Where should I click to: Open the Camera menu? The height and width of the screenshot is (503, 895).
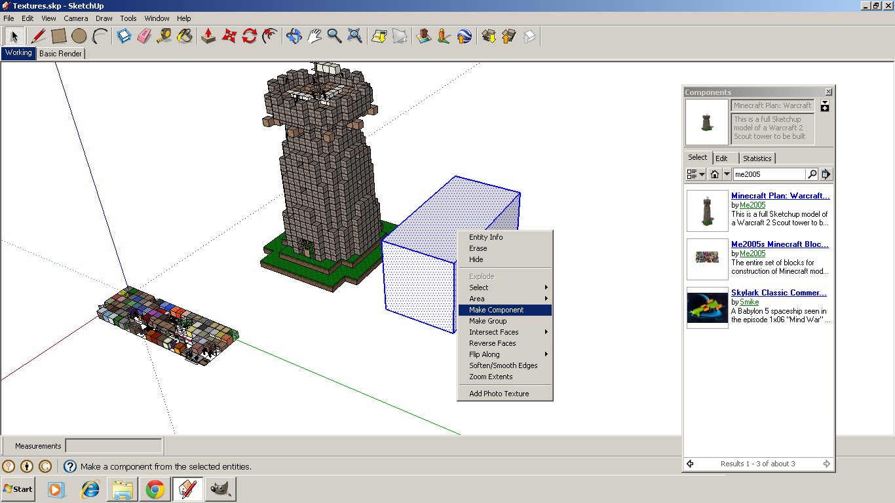coord(76,18)
